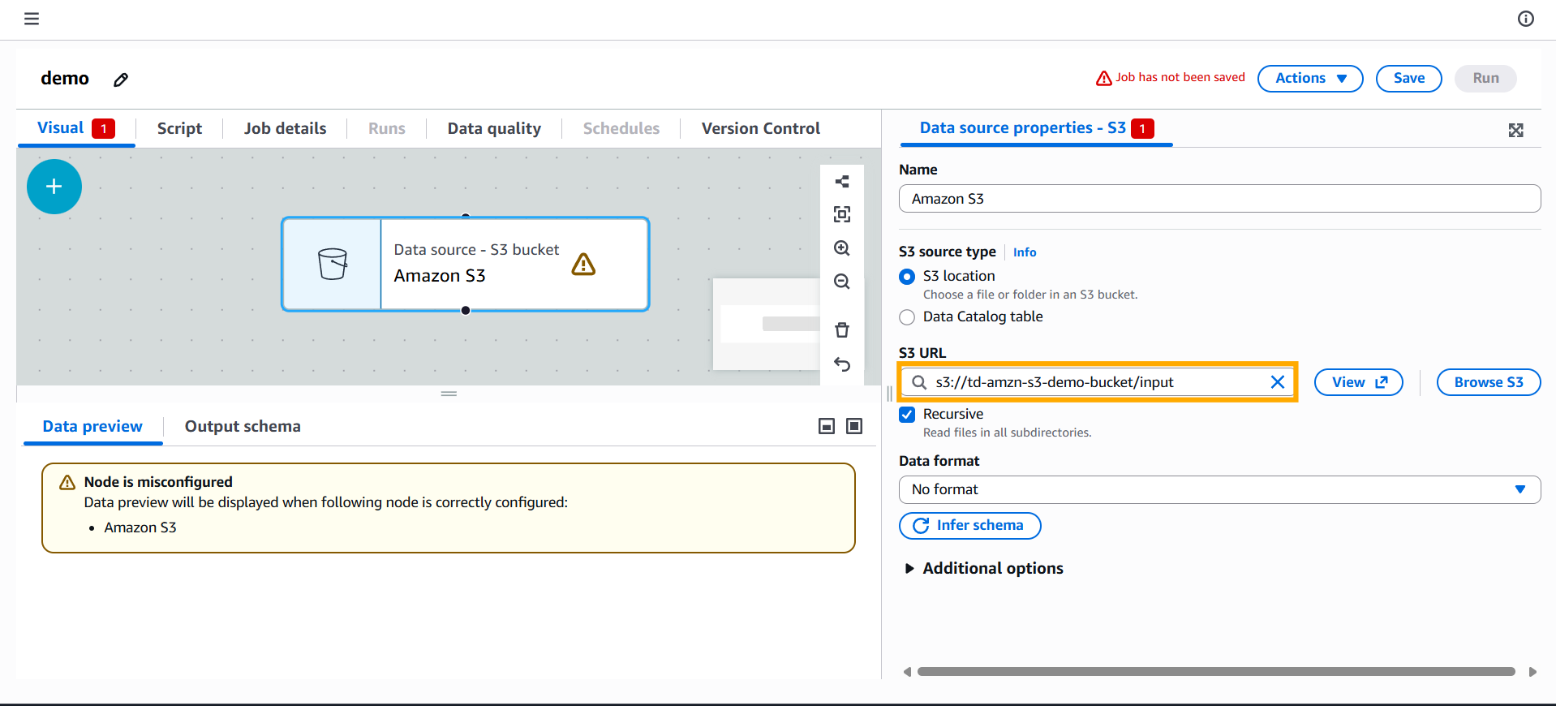This screenshot has height=706, width=1556.
Task: Maximize the preview panel icon
Action: pos(854,427)
